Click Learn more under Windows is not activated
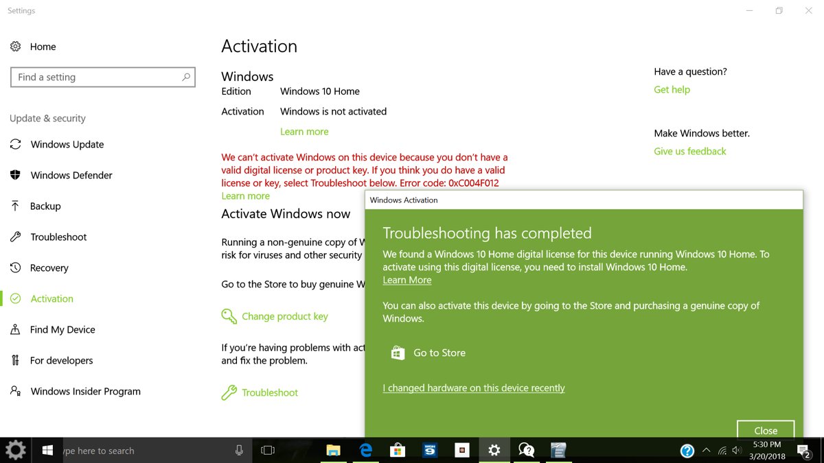The height and width of the screenshot is (463, 824). click(304, 132)
